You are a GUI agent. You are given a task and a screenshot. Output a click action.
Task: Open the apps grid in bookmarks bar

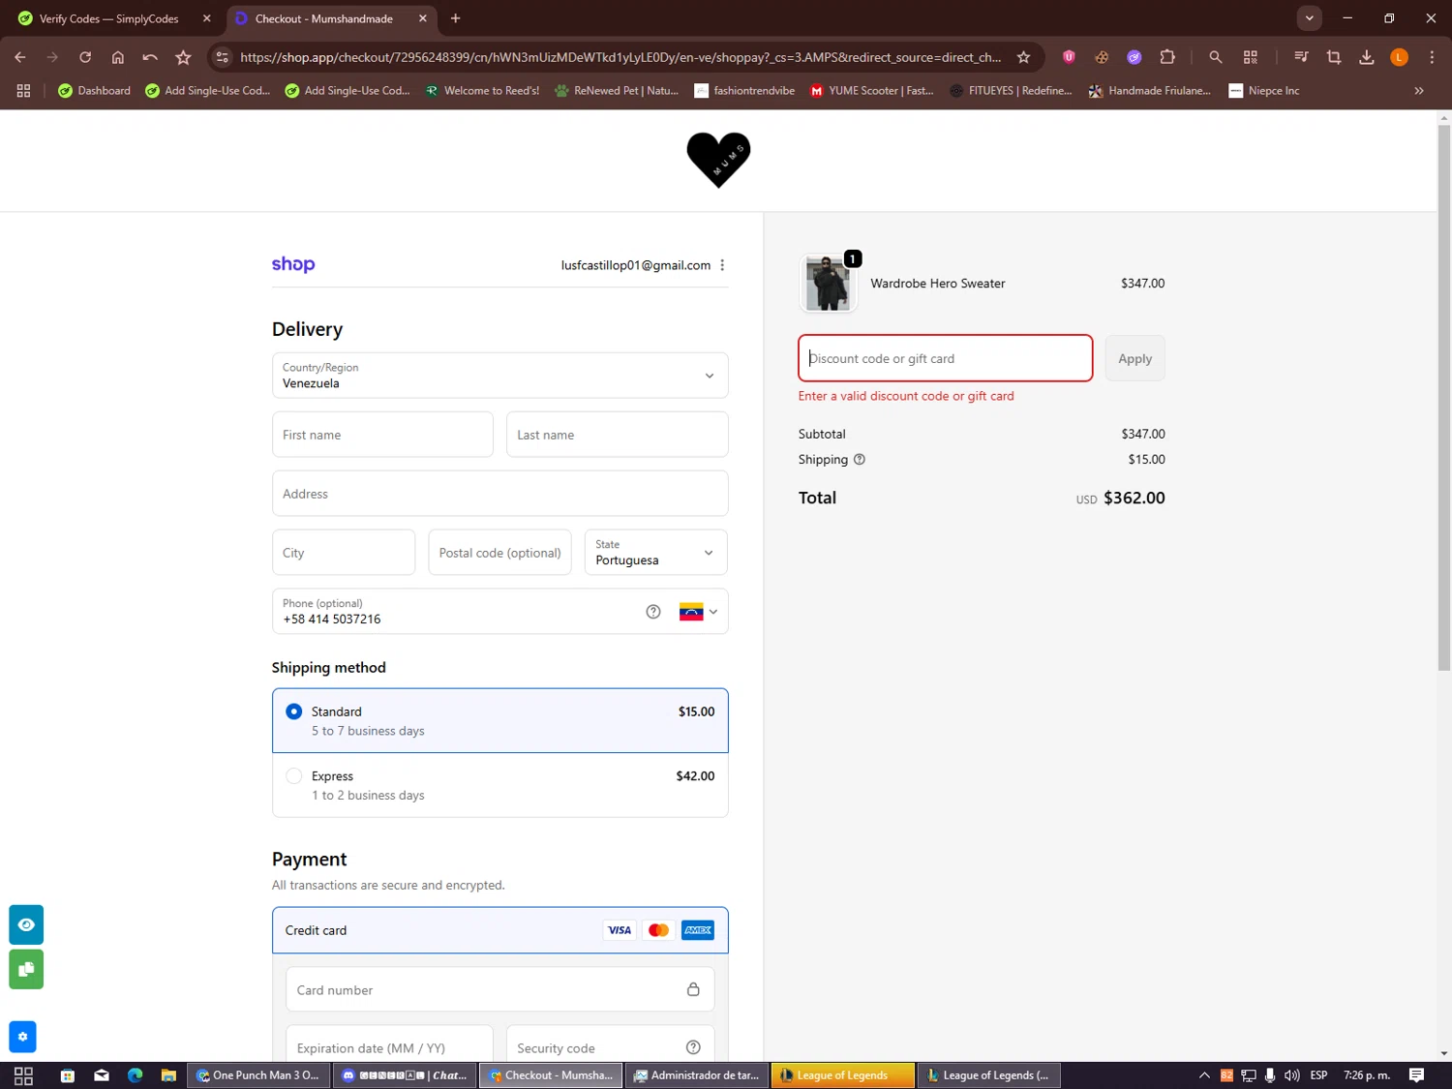(x=23, y=91)
